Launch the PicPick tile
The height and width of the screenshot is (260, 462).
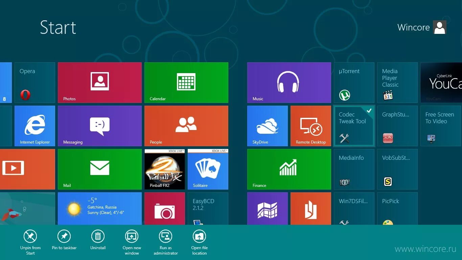coord(397,209)
